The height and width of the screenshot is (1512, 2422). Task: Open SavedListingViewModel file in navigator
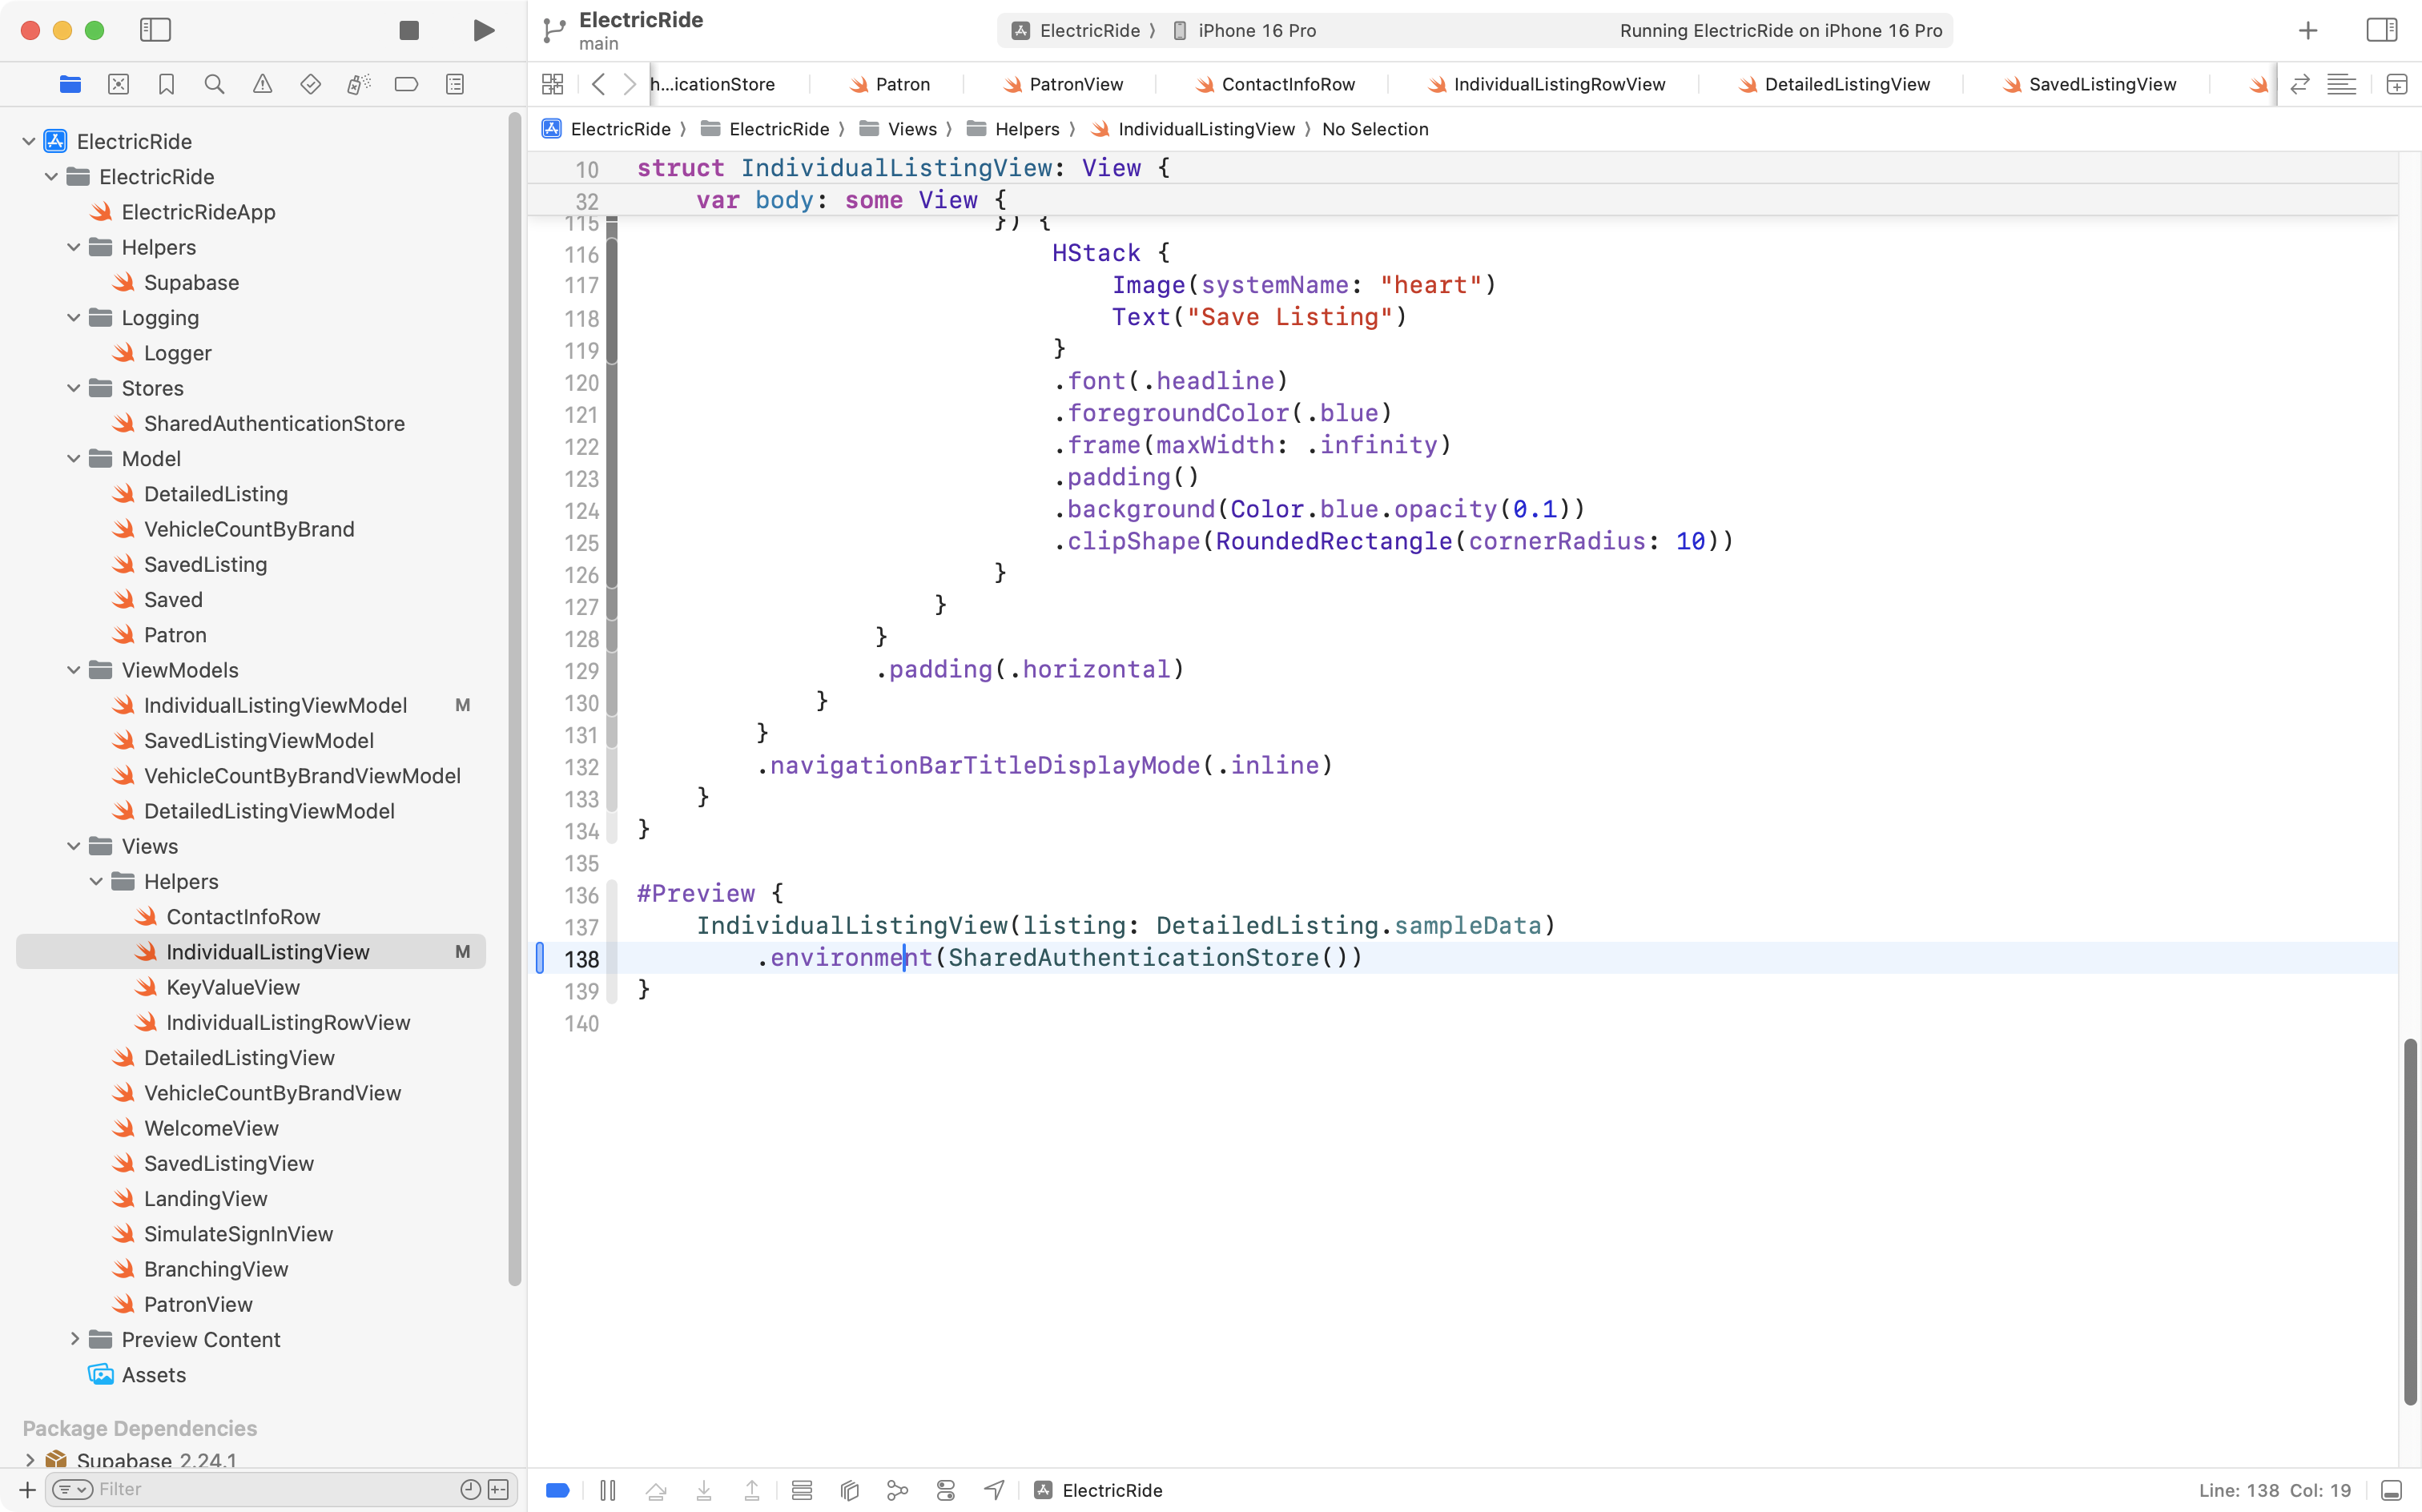click(258, 740)
